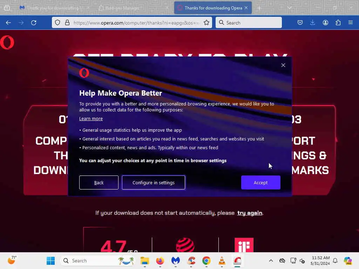The image size is (359, 269).
Task: Open VLC media player from the taskbar
Action: (222, 261)
